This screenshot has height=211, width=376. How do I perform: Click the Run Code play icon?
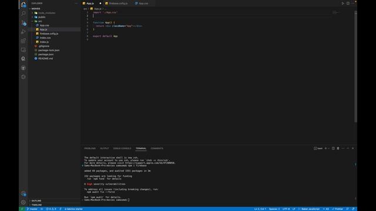click(x=343, y=4)
